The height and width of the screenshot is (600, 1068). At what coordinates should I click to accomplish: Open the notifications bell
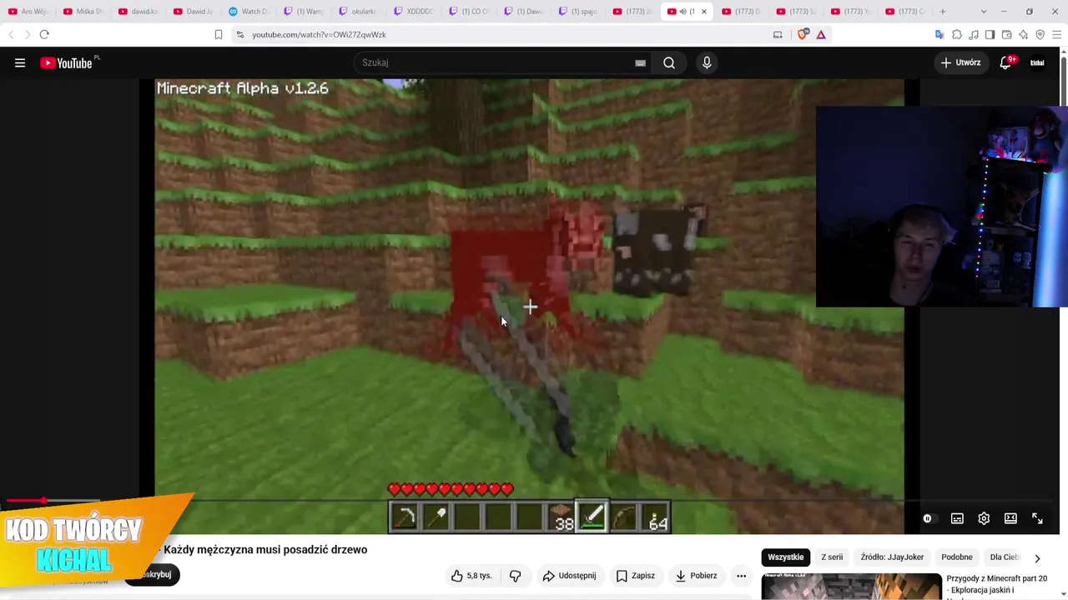click(1005, 62)
